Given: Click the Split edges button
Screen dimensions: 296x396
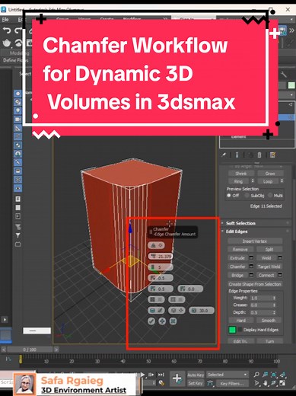Looking at the screenshot, I should tap(269, 249).
